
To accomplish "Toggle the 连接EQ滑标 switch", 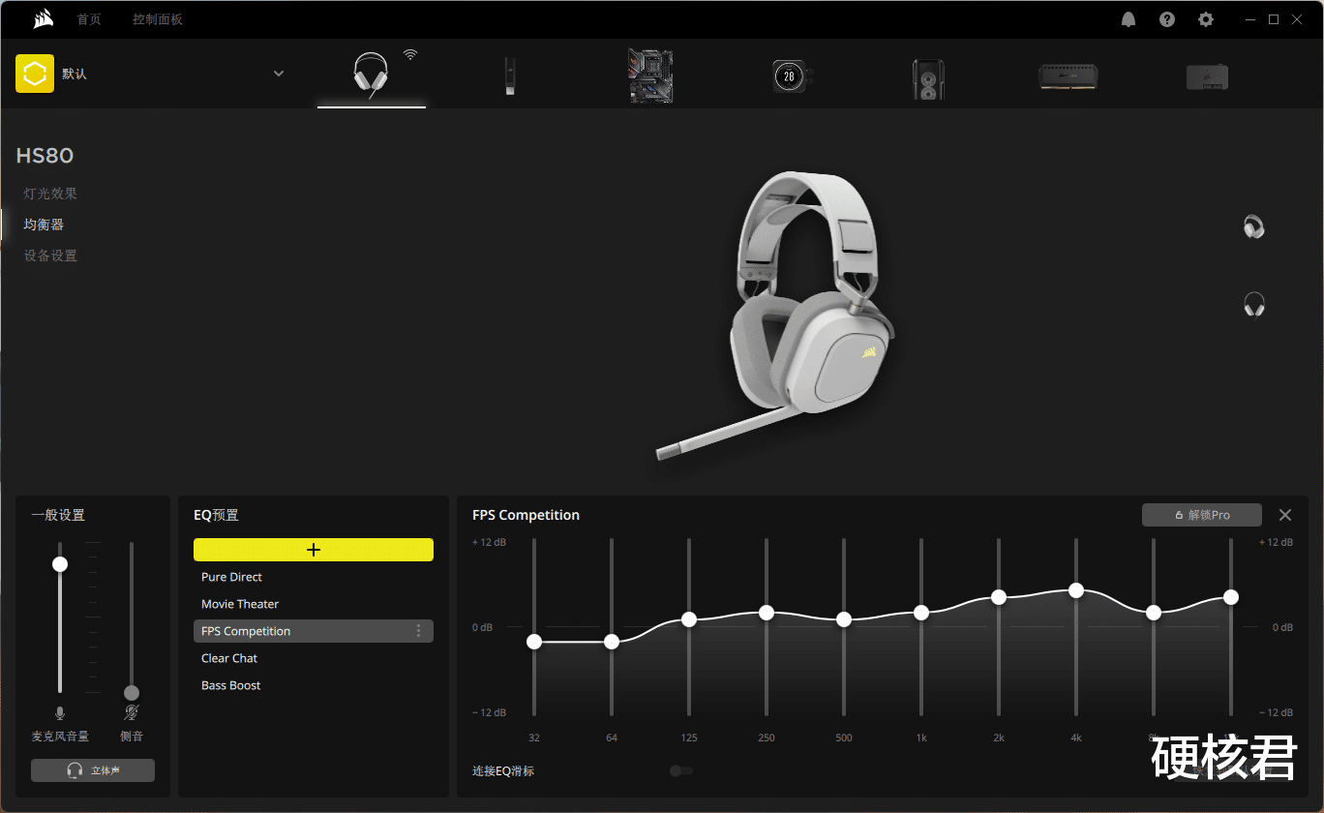I will [681, 771].
